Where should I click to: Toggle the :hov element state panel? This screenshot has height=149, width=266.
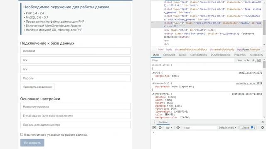click(x=239, y=60)
